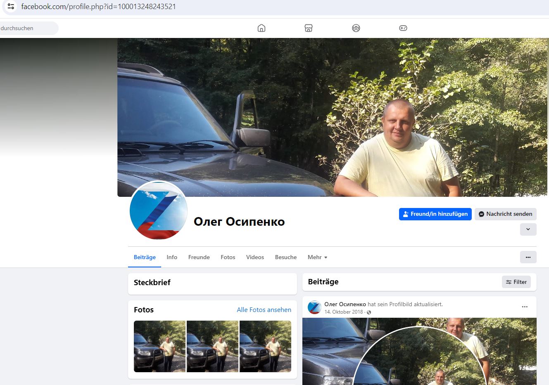
Task: Click the public globe icon on the post
Action: pyautogui.click(x=369, y=312)
